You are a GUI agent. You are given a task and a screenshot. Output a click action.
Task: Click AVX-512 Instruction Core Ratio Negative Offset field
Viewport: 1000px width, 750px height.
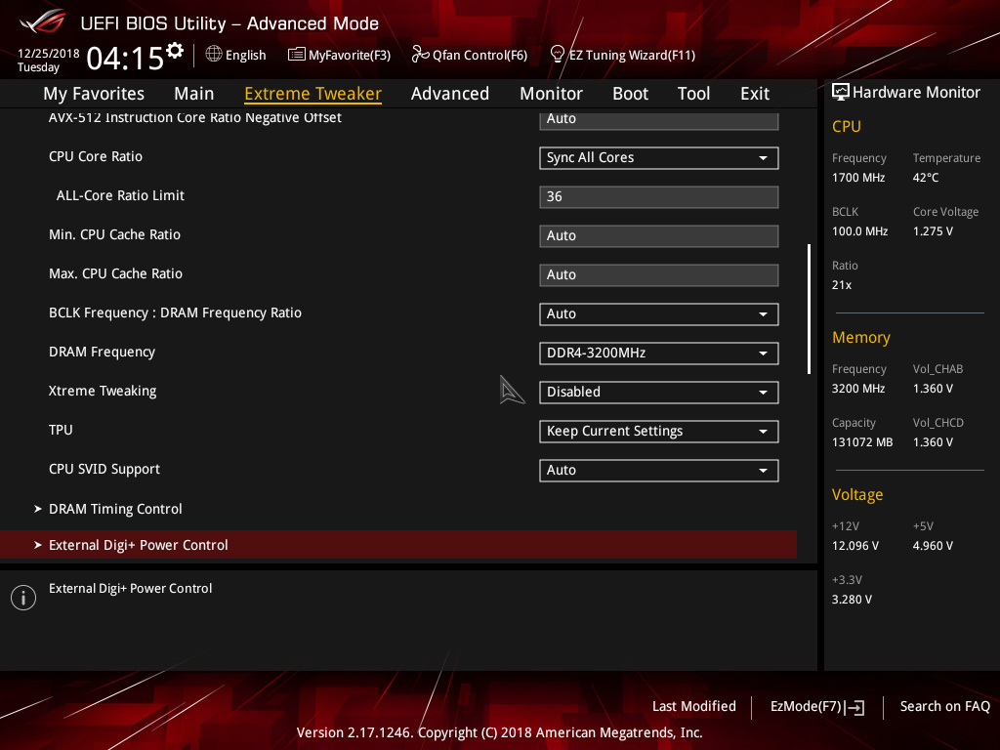coord(658,120)
